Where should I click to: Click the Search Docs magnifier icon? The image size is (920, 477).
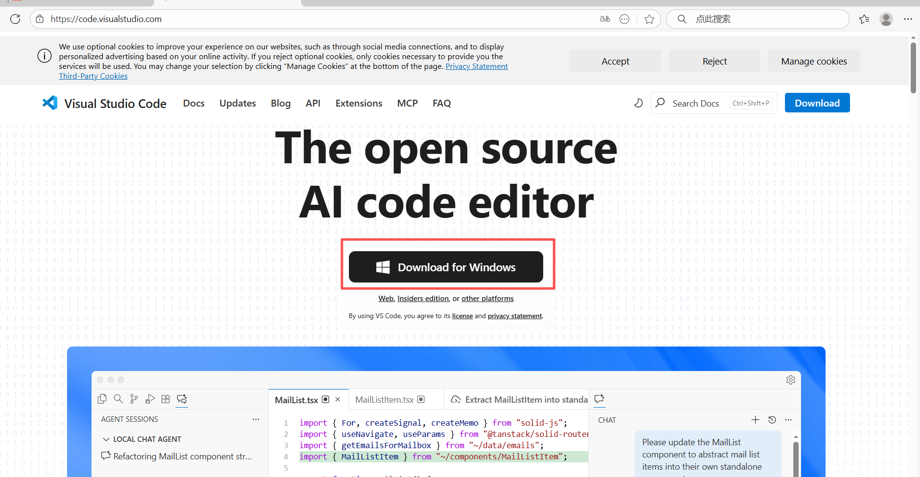[660, 103]
